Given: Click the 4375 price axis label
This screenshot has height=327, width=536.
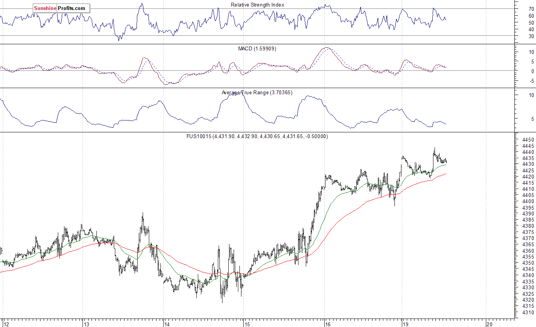Looking at the screenshot, I should [x=528, y=232].
